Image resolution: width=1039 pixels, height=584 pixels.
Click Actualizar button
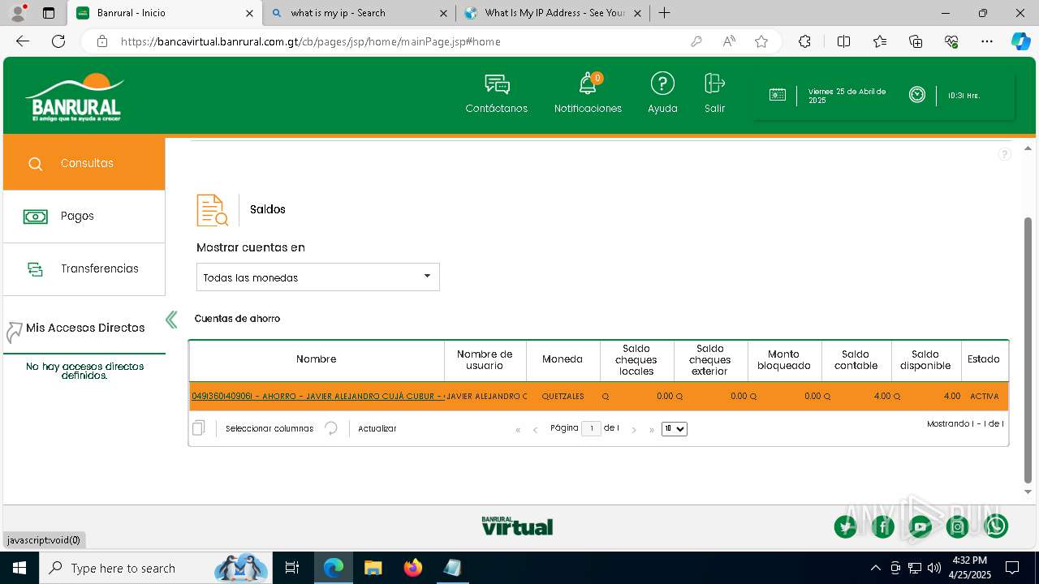coord(377,428)
